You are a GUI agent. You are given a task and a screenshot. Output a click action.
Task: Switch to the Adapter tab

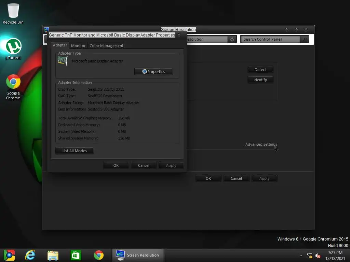(x=60, y=45)
